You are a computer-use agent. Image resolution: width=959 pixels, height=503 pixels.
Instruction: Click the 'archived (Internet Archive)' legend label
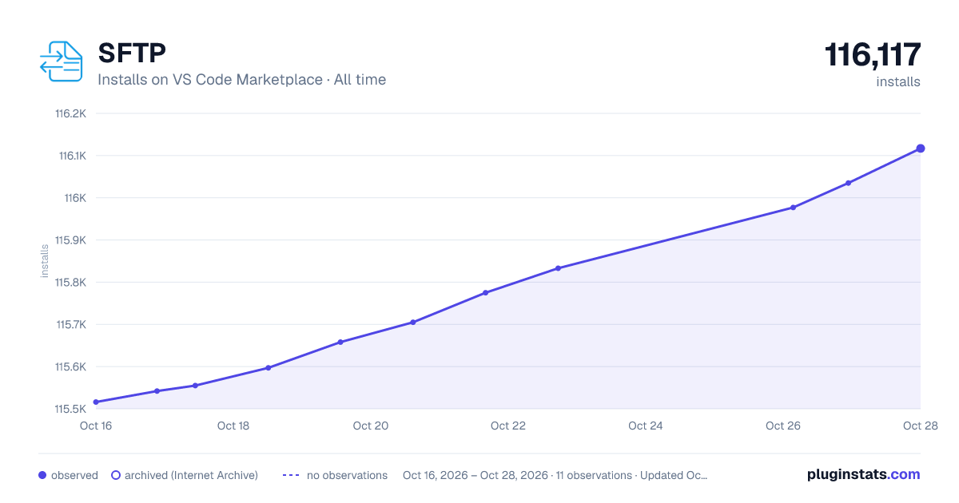point(191,475)
